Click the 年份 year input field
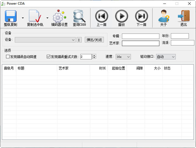 (180, 36)
